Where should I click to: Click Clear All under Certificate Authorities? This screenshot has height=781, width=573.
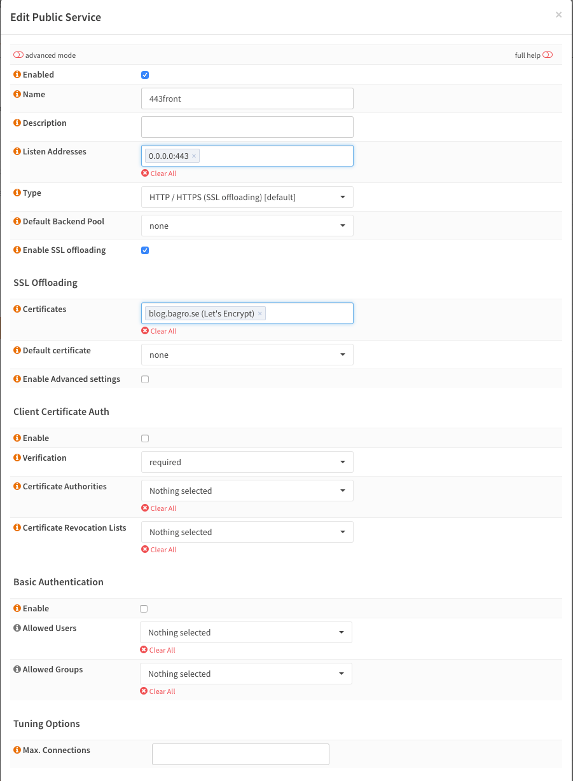point(159,508)
